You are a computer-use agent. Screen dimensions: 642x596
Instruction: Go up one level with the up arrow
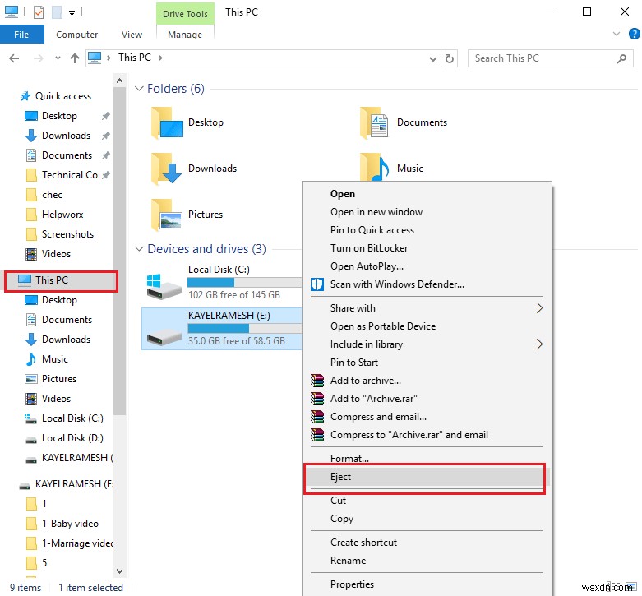[75, 58]
